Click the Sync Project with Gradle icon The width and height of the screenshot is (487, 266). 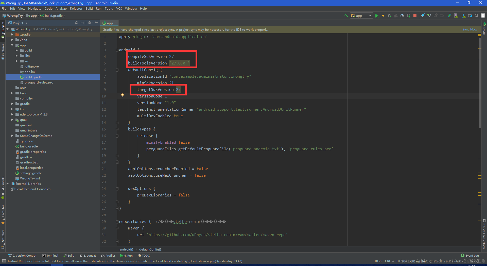pos(449,15)
